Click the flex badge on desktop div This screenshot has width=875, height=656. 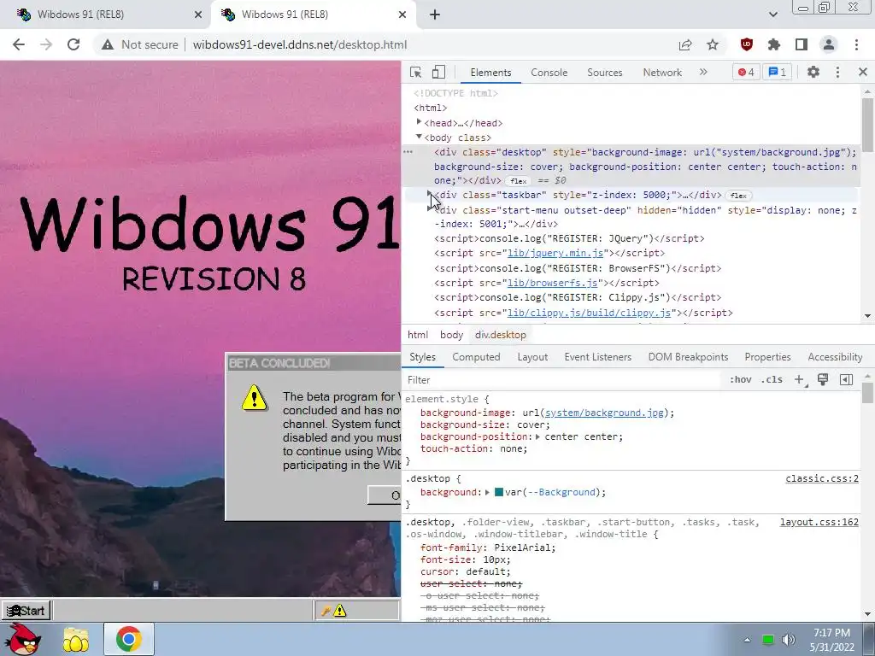[x=518, y=181]
